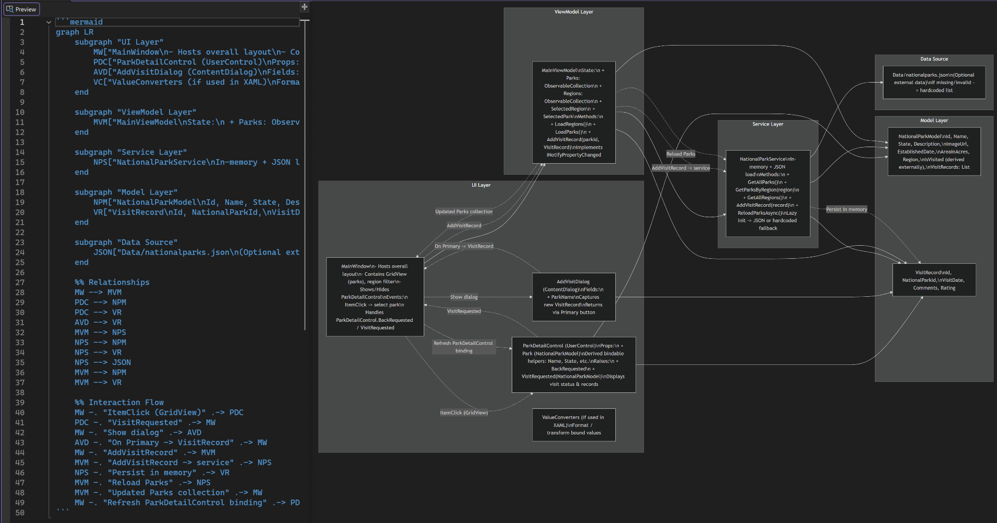Click the 'subgraph "ViewModel Layer"' code line
Viewport: 997px width, 523px height.
pyautogui.click(x=136, y=112)
